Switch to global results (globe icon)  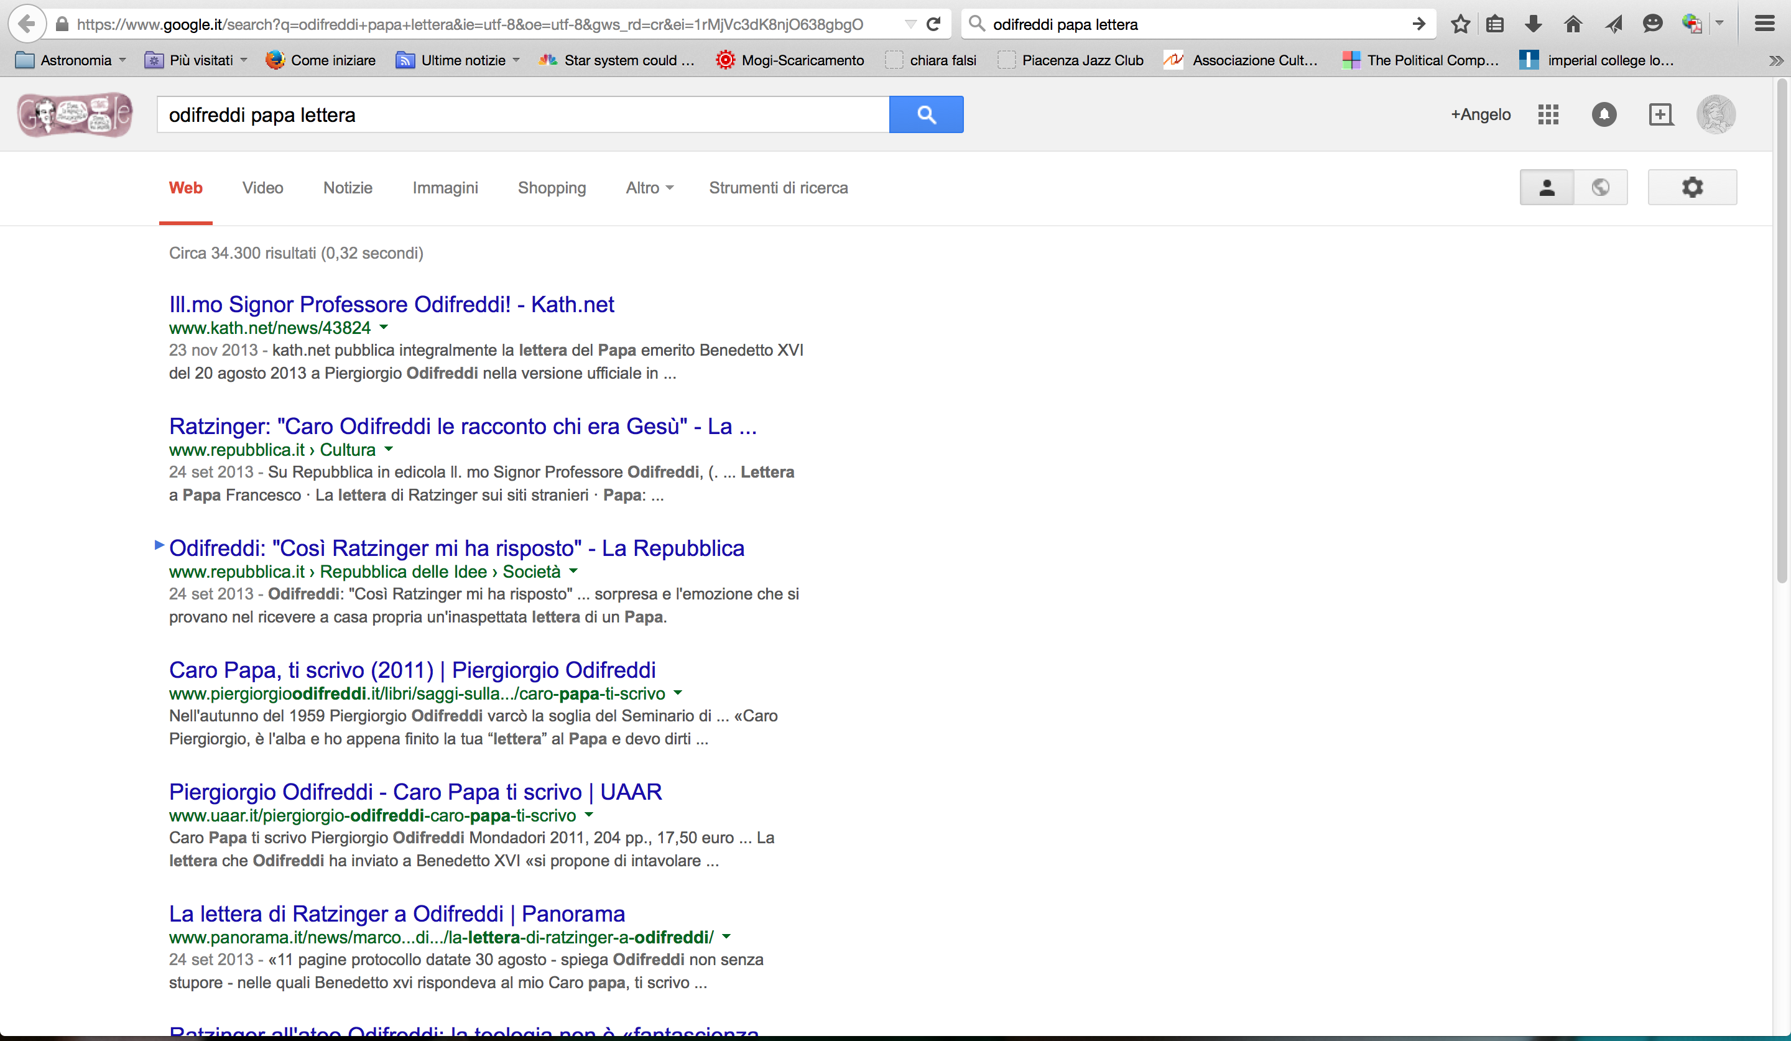tap(1601, 188)
